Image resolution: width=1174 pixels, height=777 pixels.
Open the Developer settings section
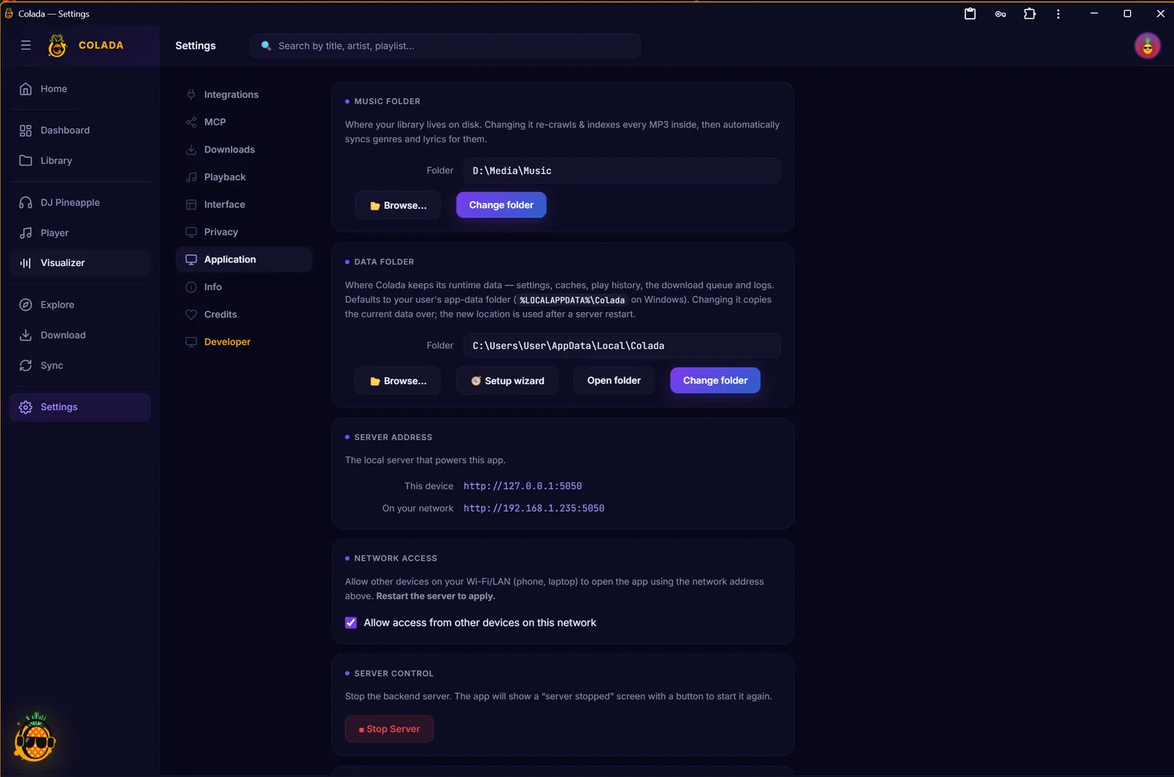[x=244, y=342]
